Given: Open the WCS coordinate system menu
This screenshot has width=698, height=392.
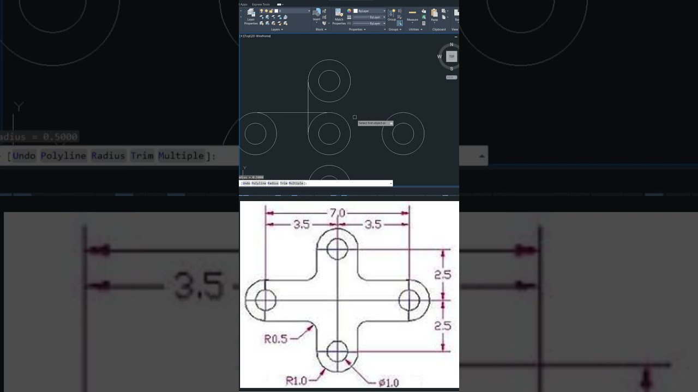Looking at the screenshot, I should (451, 77).
